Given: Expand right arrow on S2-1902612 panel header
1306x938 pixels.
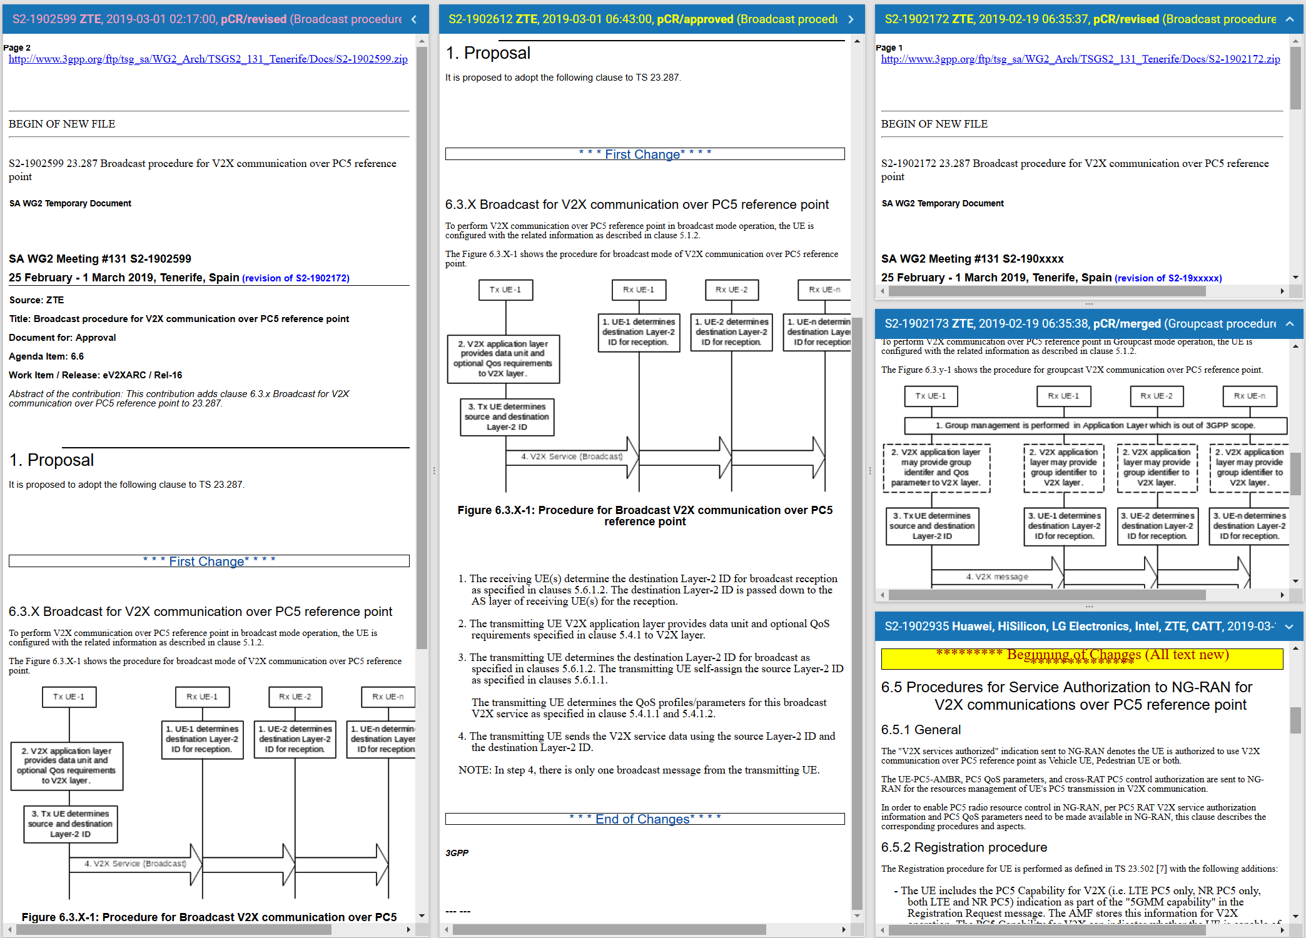Looking at the screenshot, I should 851,19.
